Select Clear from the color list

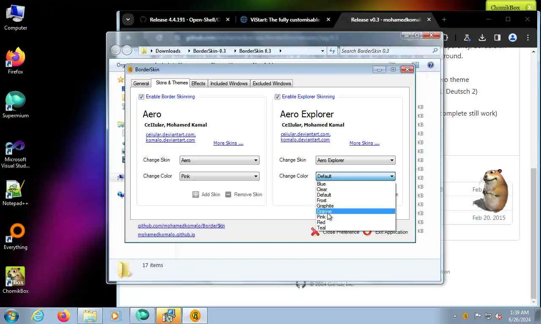click(x=355, y=189)
